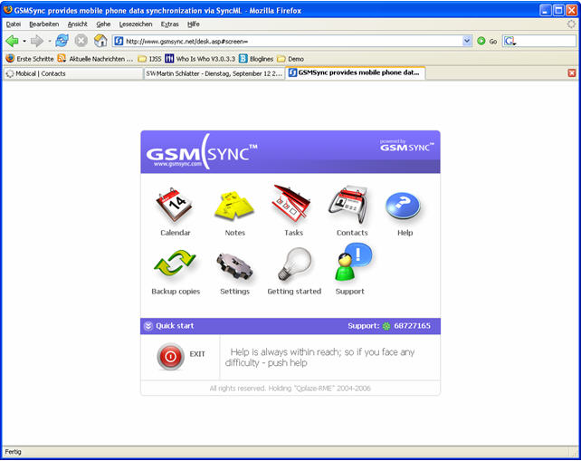
Task: Expand the address bar URL dropdown
Action: (467, 41)
